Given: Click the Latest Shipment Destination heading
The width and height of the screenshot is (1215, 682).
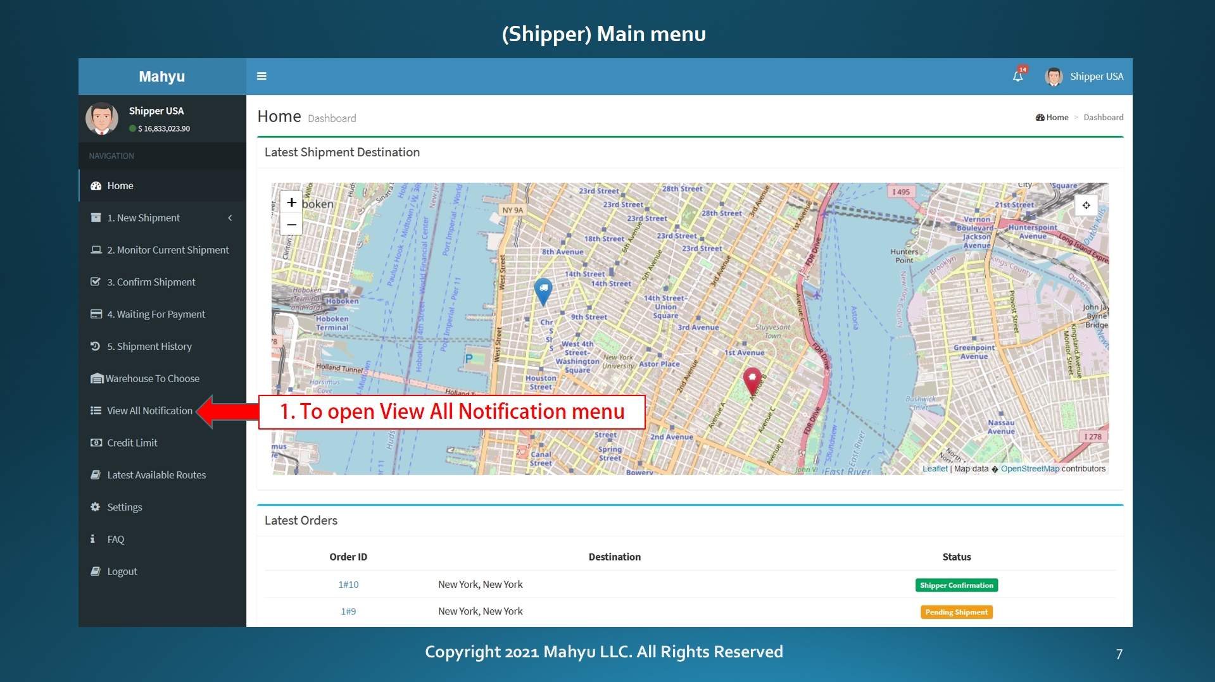Looking at the screenshot, I should 342,152.
